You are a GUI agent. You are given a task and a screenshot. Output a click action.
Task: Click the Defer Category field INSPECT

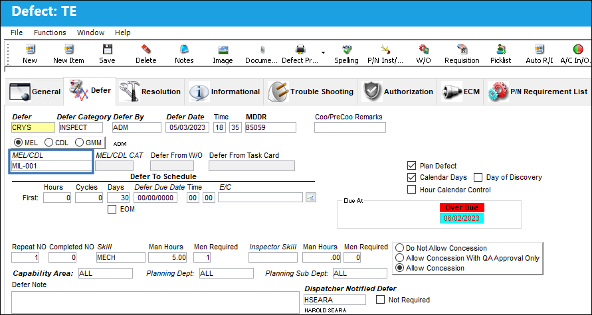(x=81, y=127)
